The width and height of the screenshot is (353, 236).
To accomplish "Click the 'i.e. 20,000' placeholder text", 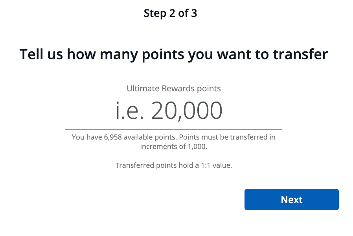I will point(169,111).
